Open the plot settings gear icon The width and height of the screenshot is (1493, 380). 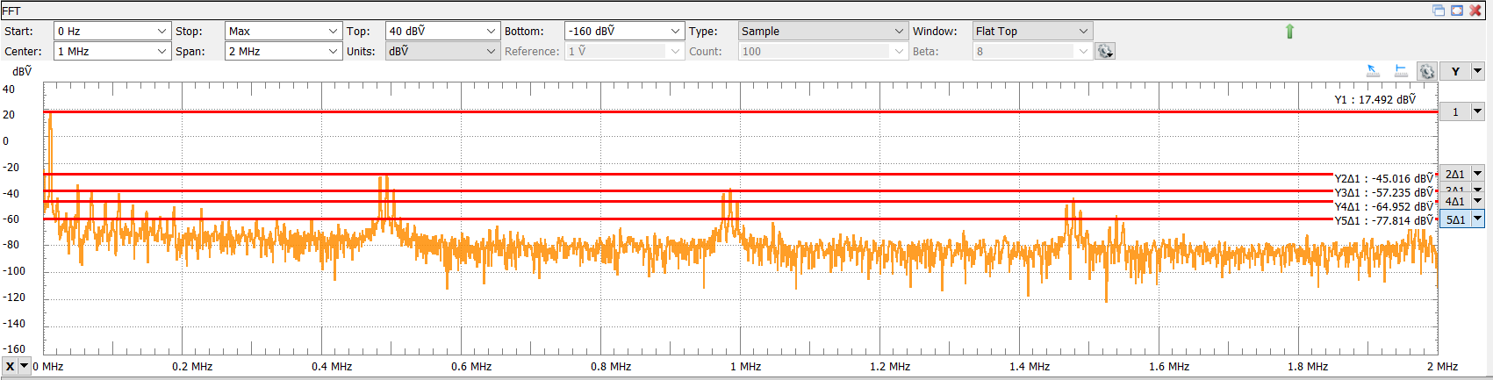point(1427,72)
